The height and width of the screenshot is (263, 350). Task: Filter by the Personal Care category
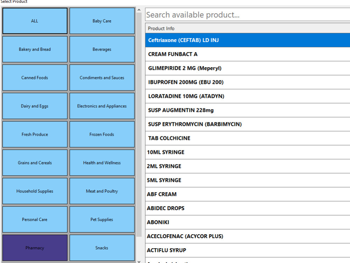pyautogui.click(x=35, y=220)
